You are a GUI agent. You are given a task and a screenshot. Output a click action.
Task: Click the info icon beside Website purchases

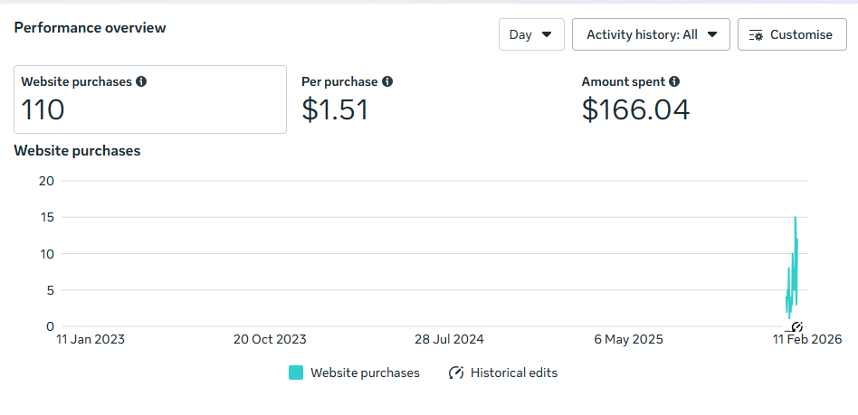point(141,81)
